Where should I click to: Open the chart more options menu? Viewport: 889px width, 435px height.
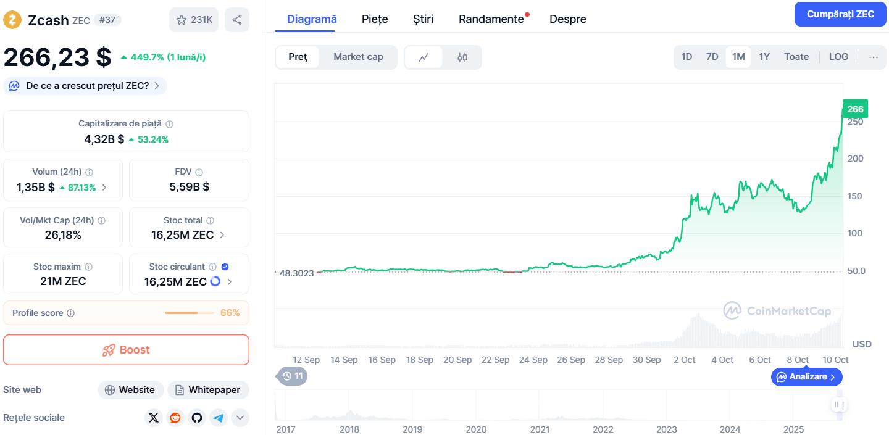(x=873, y=57)
